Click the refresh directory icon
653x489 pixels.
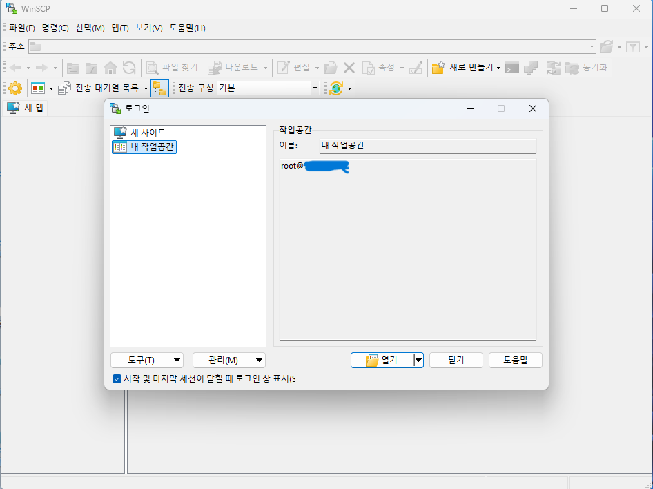(129, 68)
